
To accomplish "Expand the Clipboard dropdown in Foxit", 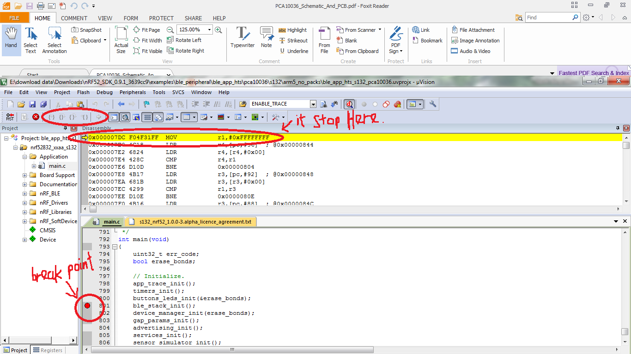I will [105, 41].
